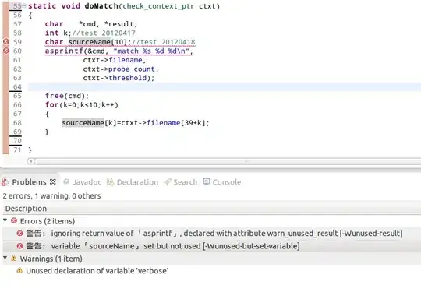Viewport: 421px width, 292px height.
Task: Click ctxt->filename on line 61
Action: click(114, 60)
